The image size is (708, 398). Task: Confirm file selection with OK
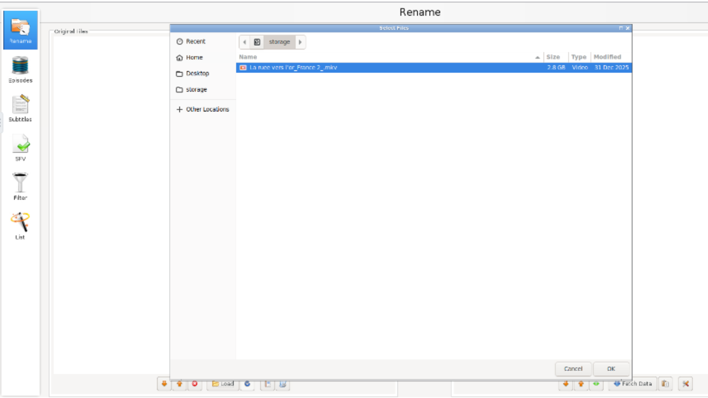click(611, 369)
